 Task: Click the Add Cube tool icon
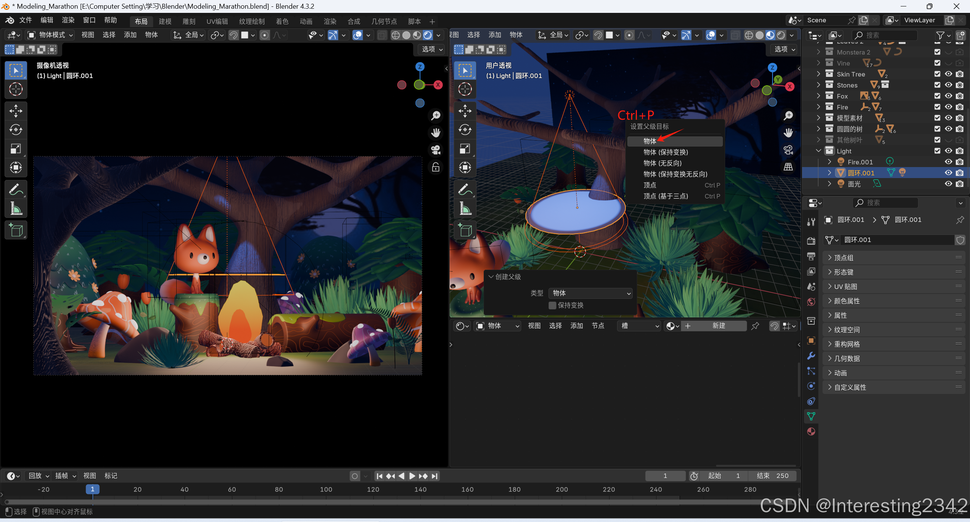coord(16,230)
